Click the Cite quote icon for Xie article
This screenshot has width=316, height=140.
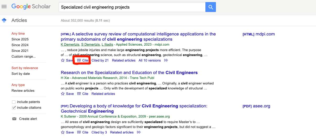click(79, 94)
